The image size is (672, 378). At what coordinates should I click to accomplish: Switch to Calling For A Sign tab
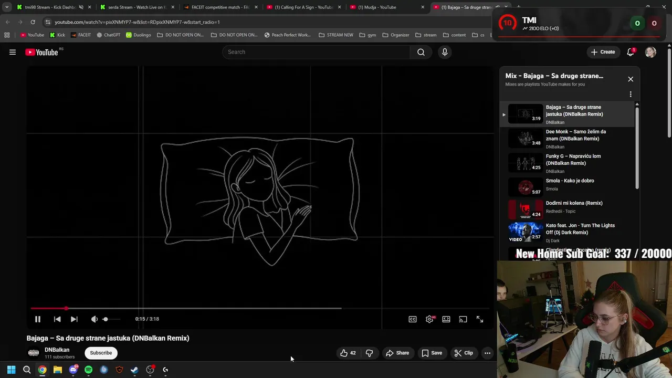pyautogui.click(x=303, y=7)
